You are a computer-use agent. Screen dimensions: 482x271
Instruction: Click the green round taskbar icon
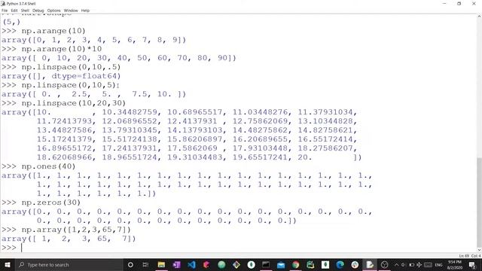pyautogui.click(x=221, y=264)
